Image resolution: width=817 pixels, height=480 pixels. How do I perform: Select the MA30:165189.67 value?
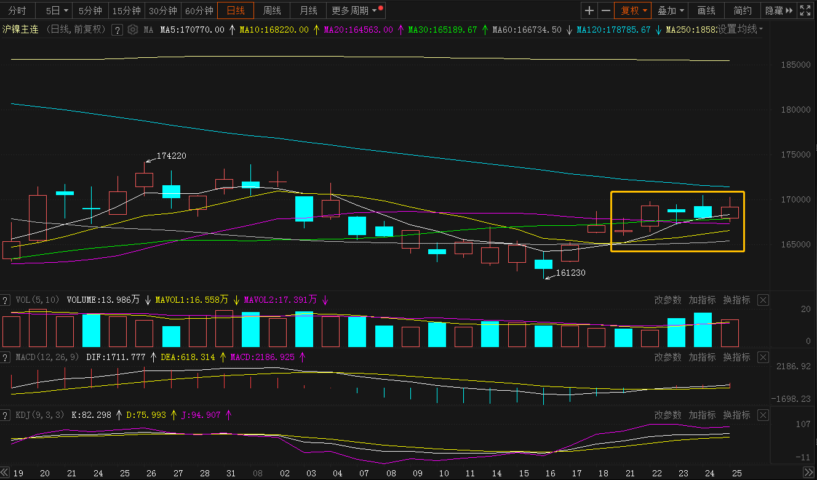pyautogui.click(x=443, y=30)
